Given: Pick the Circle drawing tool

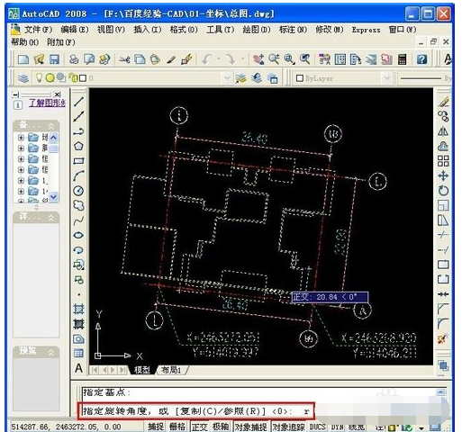Looking at the screenshot, I should [78, 191].
